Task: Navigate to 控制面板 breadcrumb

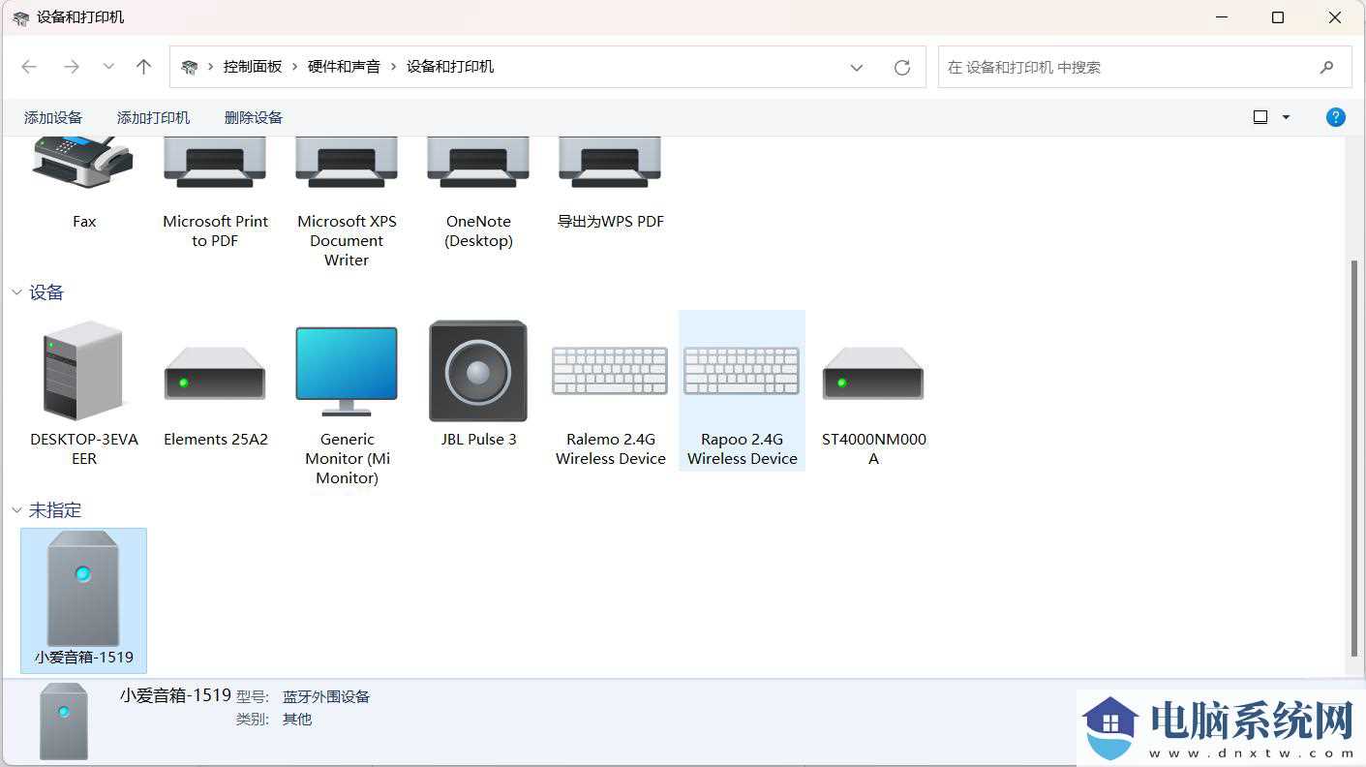Action: pyautogui.click(x=253, y=67)
